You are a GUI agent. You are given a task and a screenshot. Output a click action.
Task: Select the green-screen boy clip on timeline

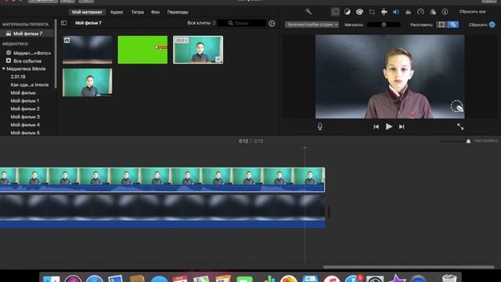(162, 179)
